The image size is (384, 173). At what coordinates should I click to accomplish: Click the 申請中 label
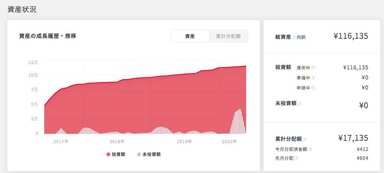coord(303,88)
